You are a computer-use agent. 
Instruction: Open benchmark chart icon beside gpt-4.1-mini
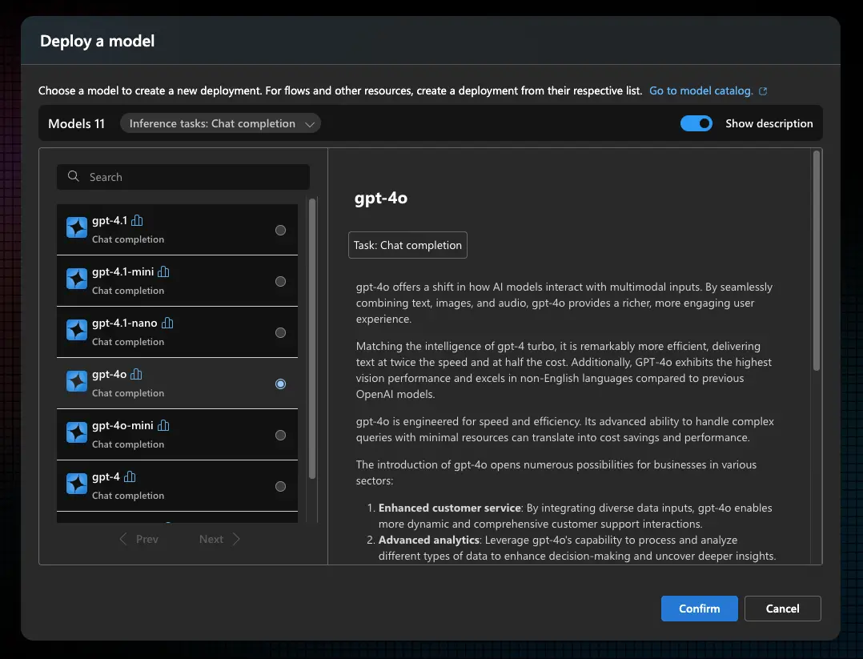click(163, 272)
